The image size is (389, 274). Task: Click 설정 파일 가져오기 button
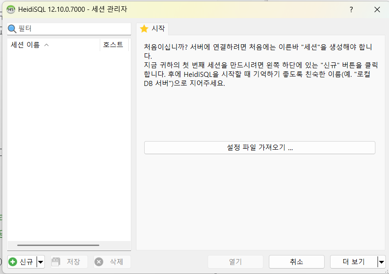pyautogui.click(x=260, y=147)
